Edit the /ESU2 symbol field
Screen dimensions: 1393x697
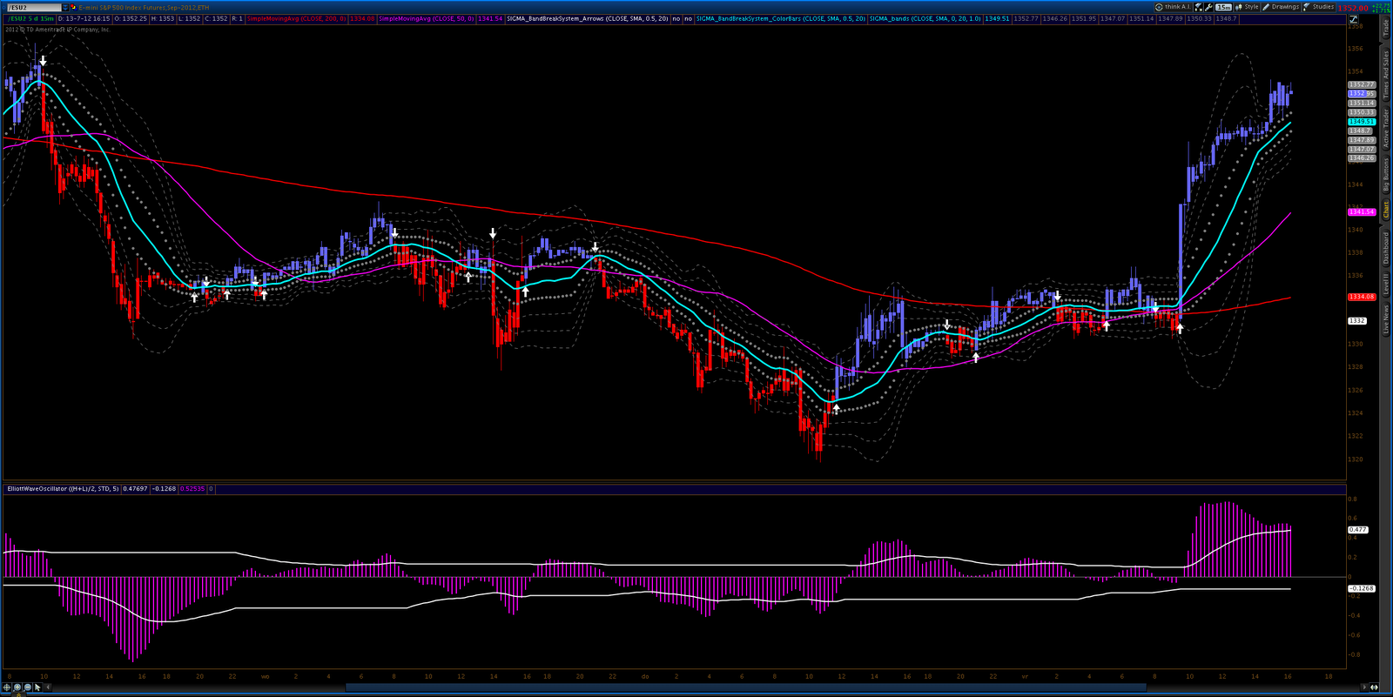(34, 8)
